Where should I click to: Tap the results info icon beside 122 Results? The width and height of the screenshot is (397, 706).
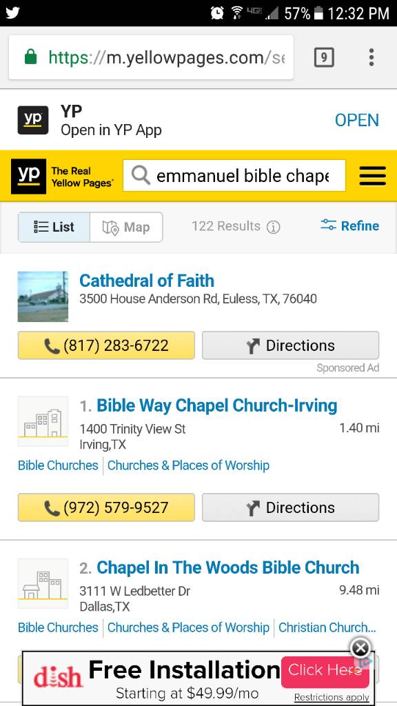tap(273, 227)
